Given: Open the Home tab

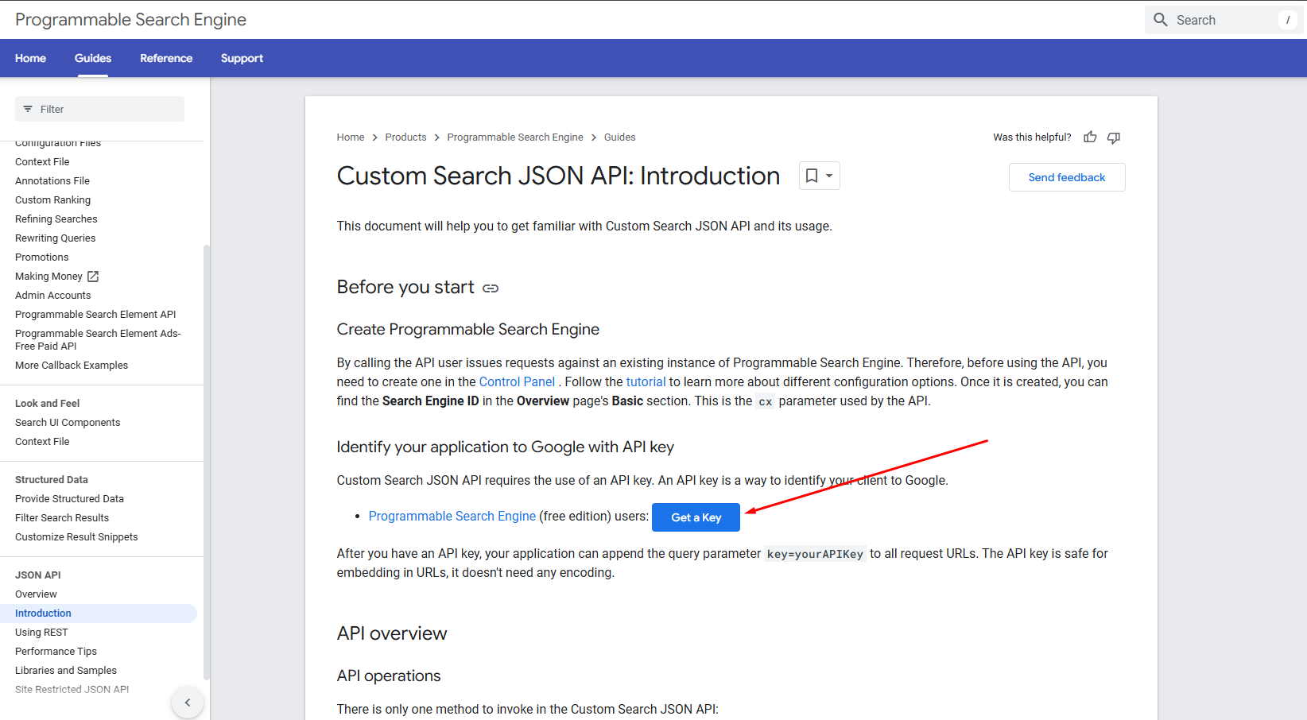Looking at the screenshot, I should click(x=30, y=58).
